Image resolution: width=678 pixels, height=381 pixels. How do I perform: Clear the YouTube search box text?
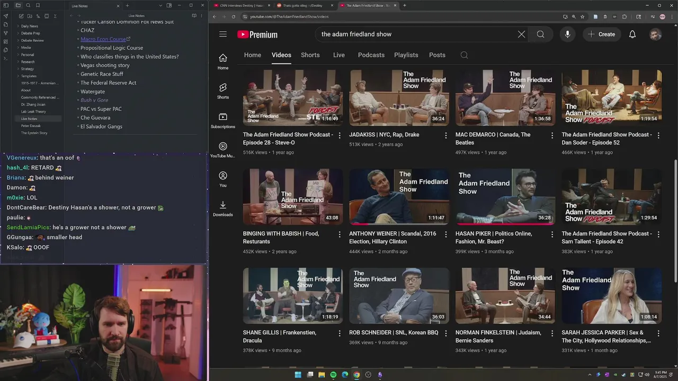point(521,34)
